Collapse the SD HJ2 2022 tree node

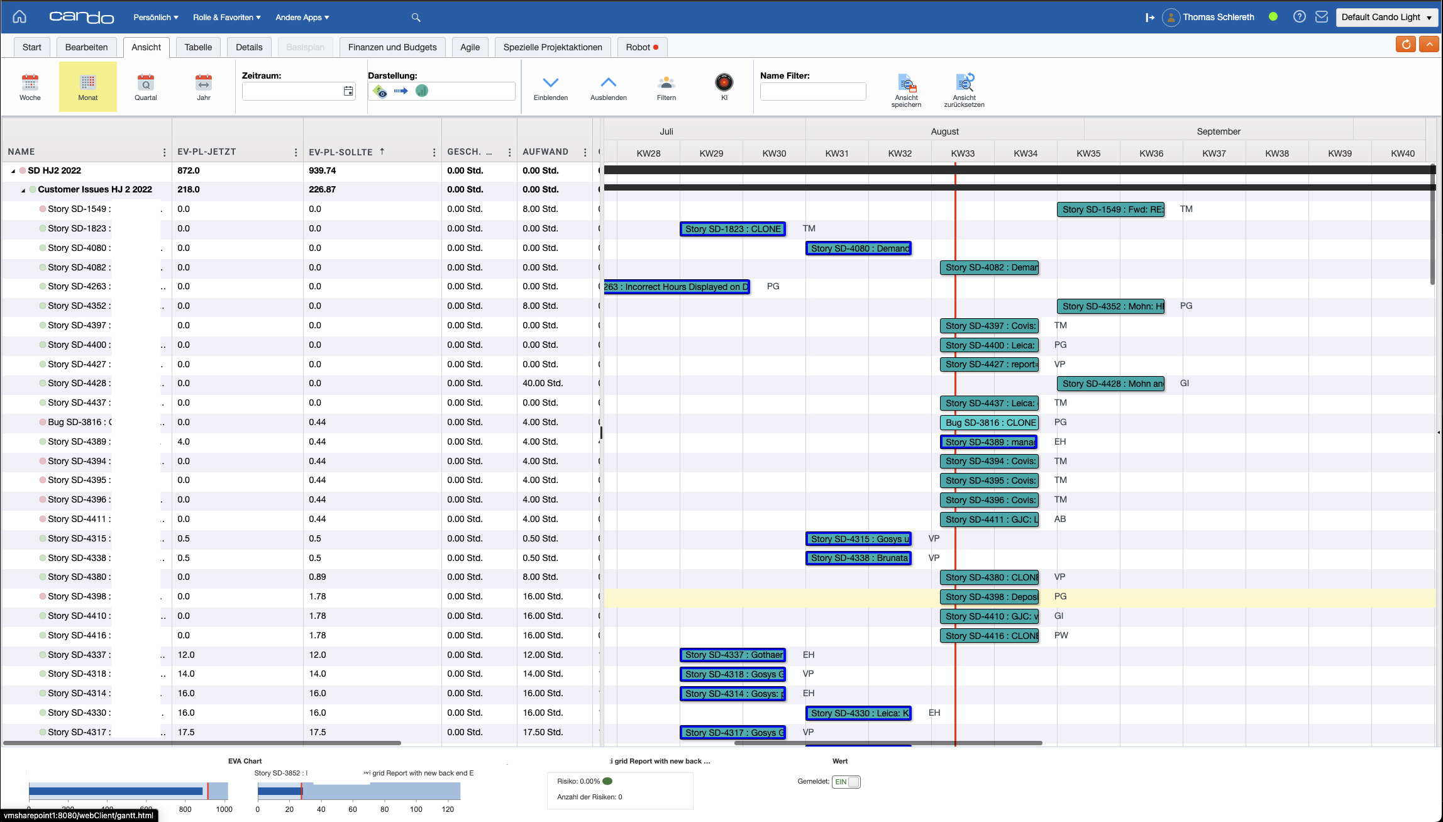13,171
